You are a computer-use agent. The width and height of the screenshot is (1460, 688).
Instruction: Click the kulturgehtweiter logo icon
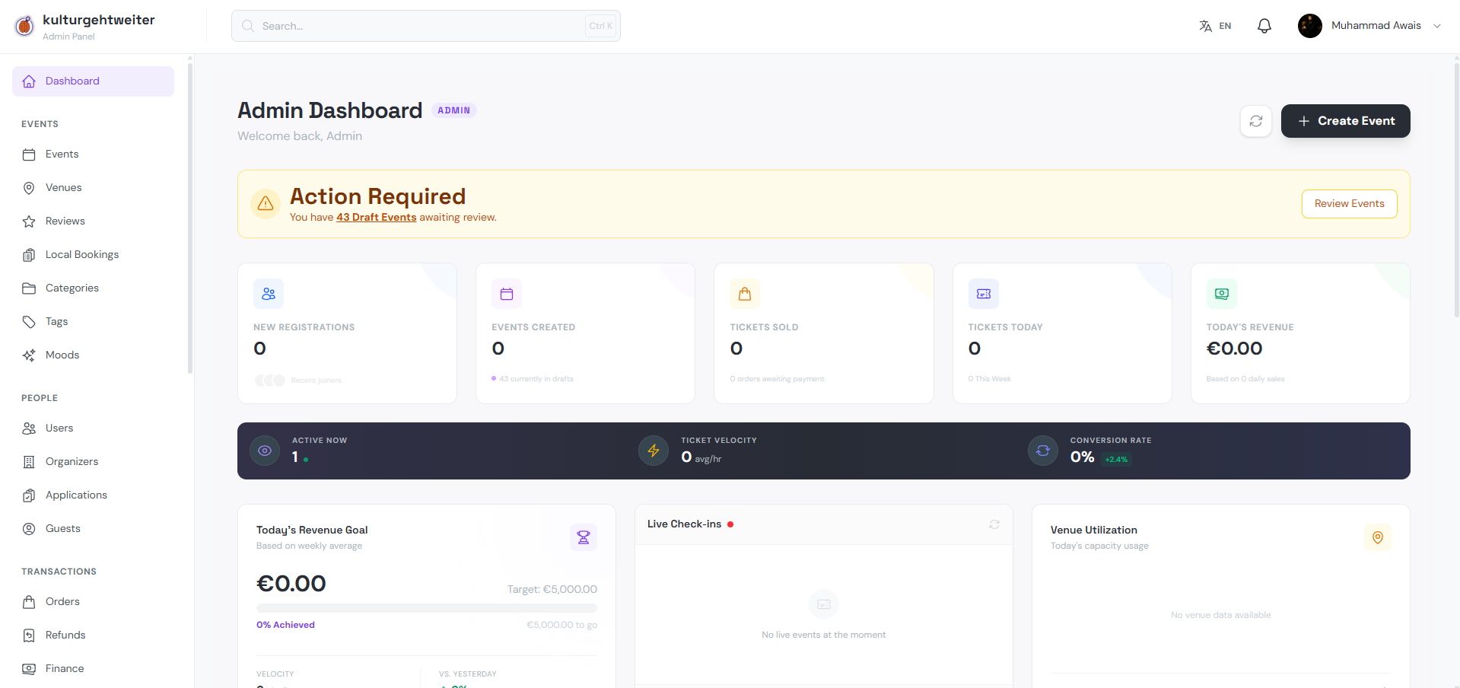24,26
